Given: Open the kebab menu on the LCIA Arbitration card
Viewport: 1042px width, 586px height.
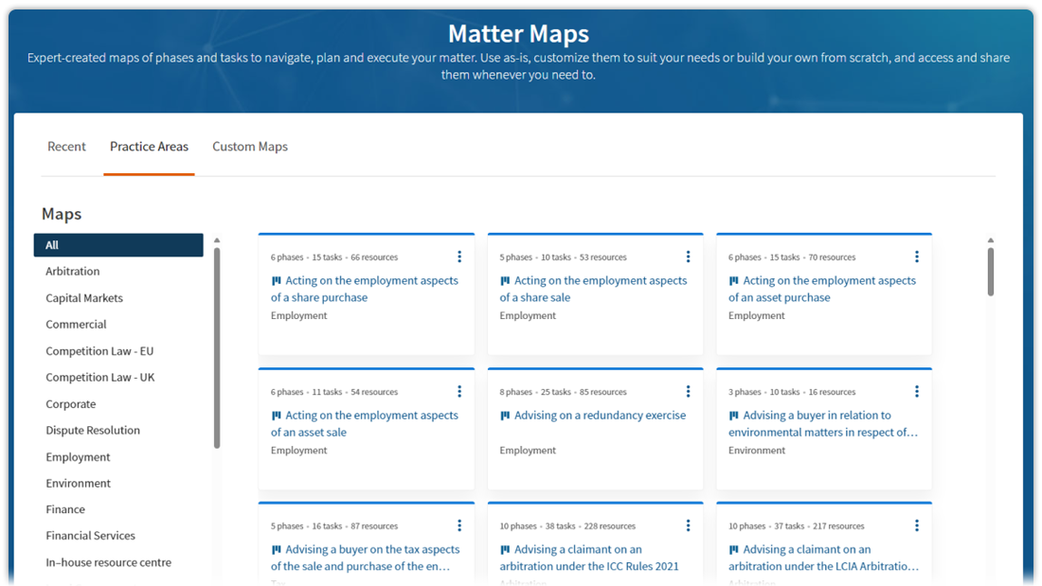Looking at the screenshot, I should (916, 524).
